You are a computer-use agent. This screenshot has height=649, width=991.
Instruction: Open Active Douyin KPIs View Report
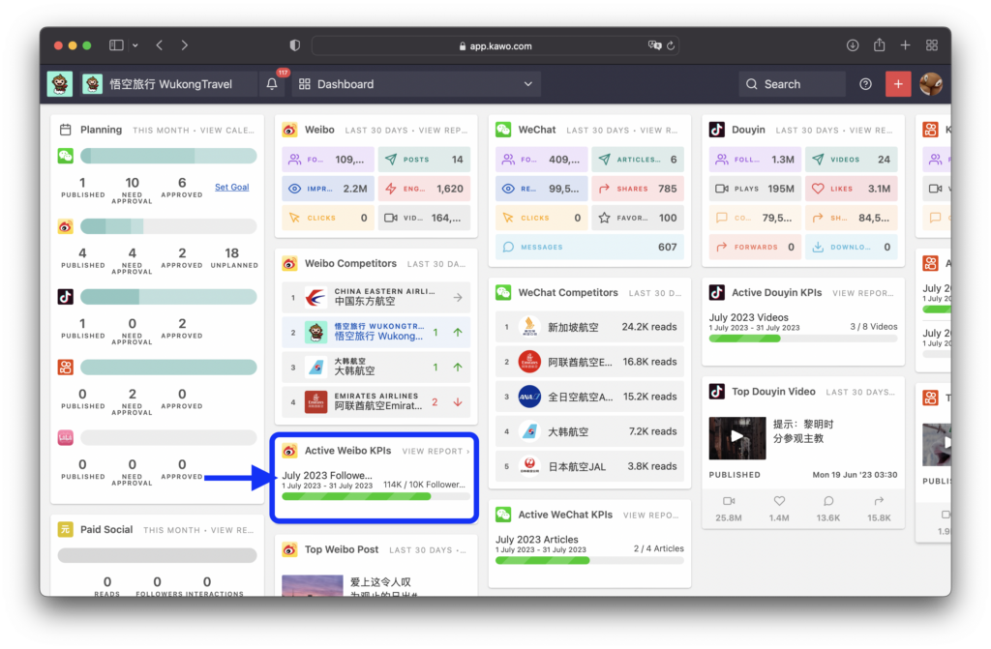point(862,293)
